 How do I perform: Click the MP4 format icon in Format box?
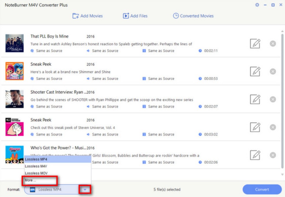(32, 189)
